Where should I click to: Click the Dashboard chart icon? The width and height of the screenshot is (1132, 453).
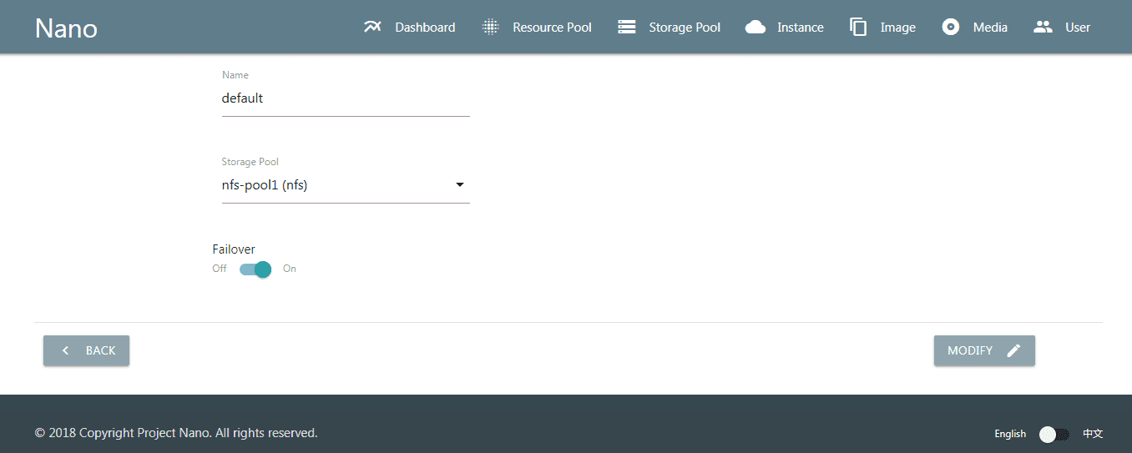click(x=372, y=27)
